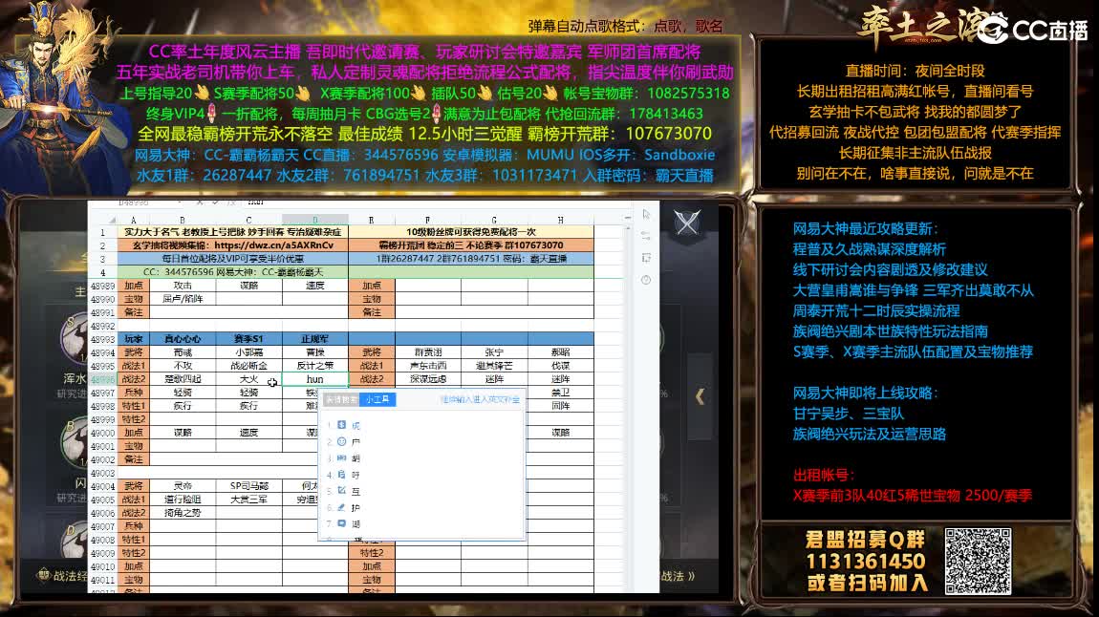This screenshot has width=1099, height=617.
Task: Select column F header
Action: (427, 220)
